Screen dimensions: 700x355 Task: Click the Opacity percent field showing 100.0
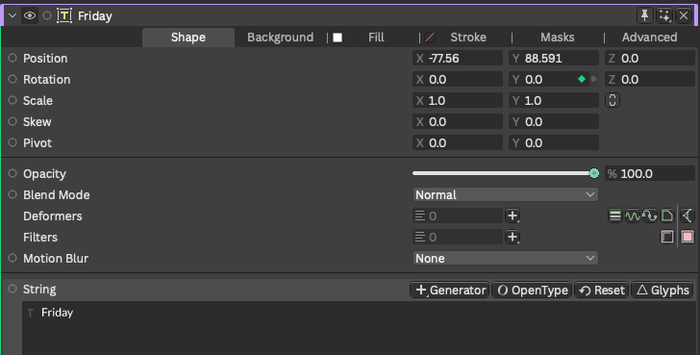tap(650, 173)
